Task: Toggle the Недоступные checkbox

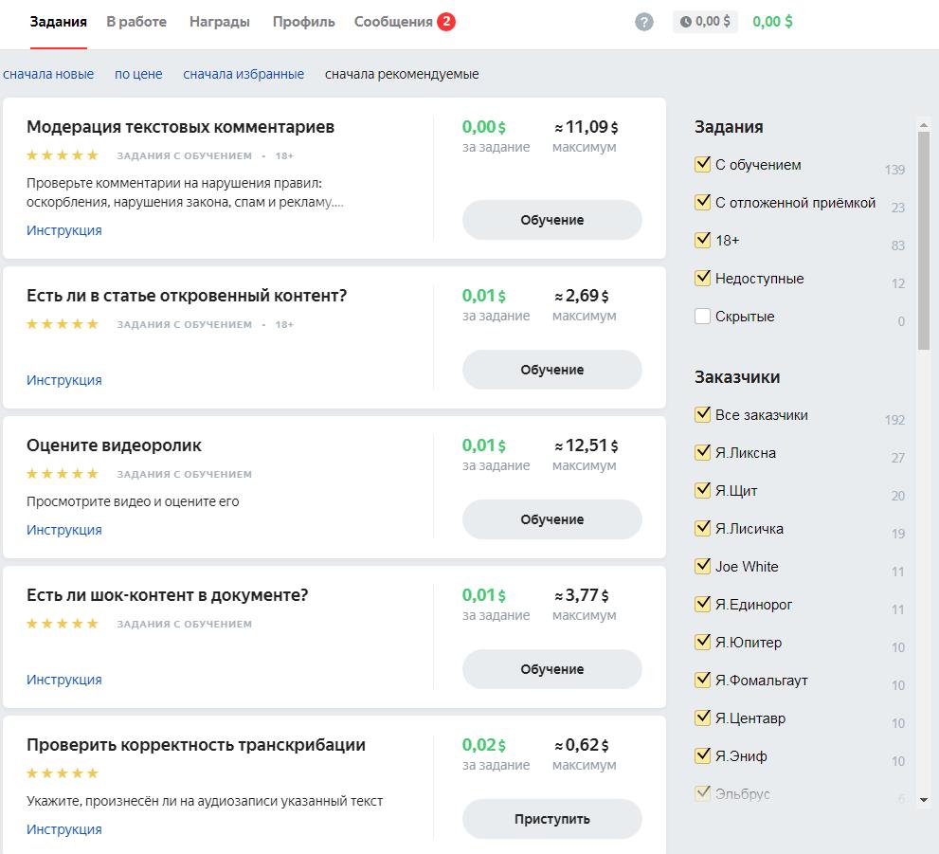Action: [702, 278]
